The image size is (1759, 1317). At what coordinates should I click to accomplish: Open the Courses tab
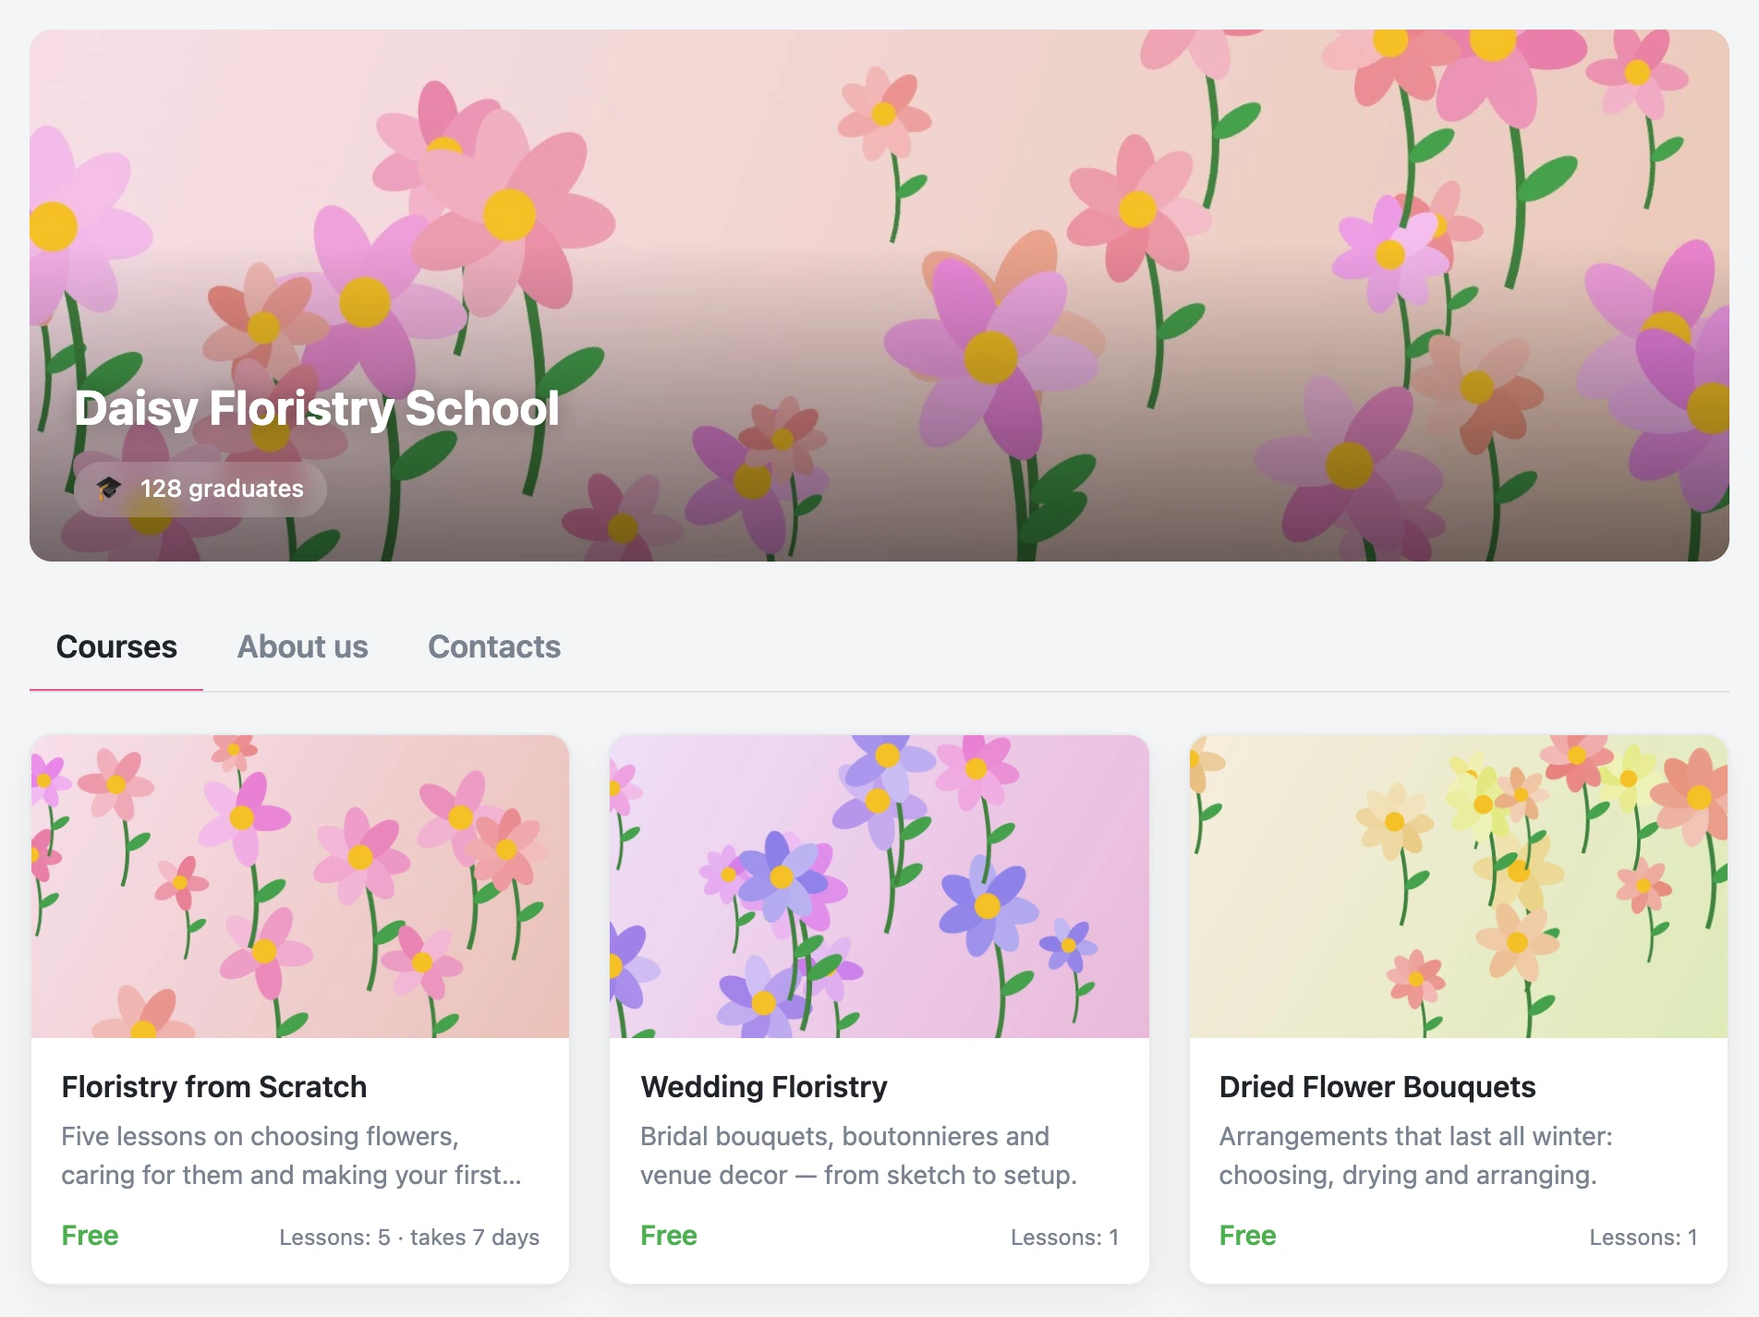116,646
